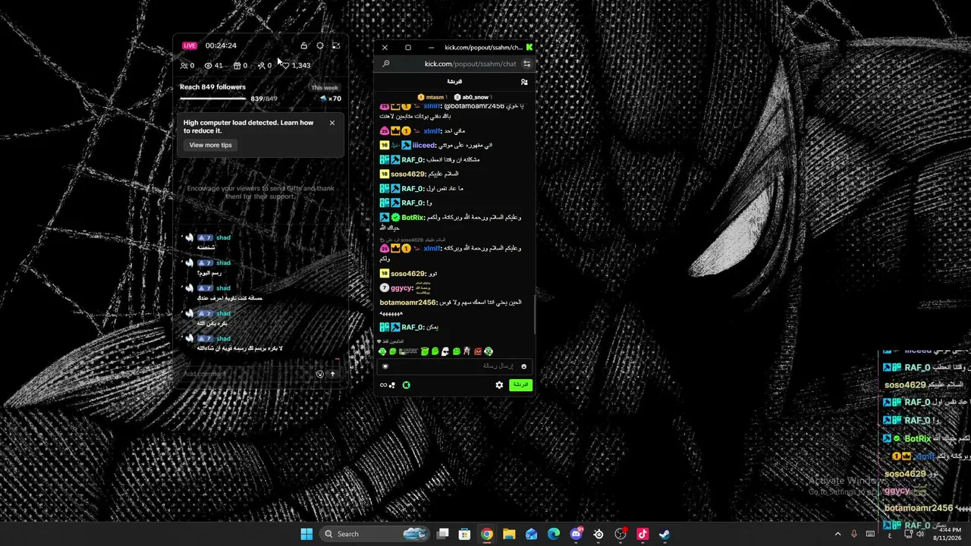Image resolution: width=971 pixels, height=546 pixels.
Task: Click the mtasm top gifter badge
Action: 431,97
